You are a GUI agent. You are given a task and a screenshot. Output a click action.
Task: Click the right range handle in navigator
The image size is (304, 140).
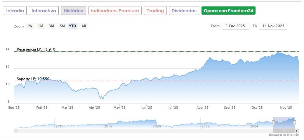pyautogui.click(x=294, y=123)
